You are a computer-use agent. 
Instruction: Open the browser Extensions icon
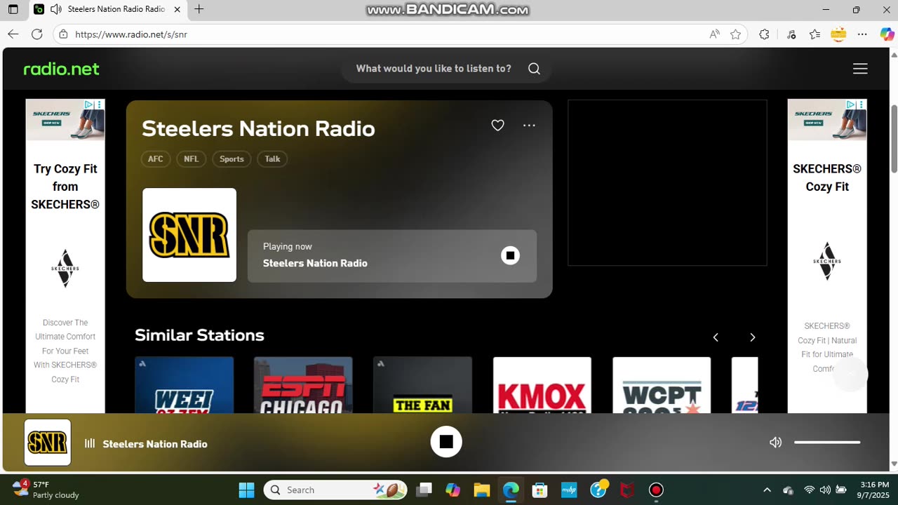pyautogui.click(x=764, y=34)
